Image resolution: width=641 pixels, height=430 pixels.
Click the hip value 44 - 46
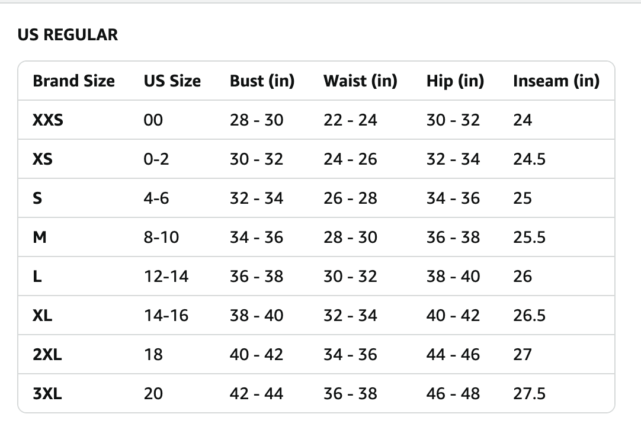pos(453,355)
